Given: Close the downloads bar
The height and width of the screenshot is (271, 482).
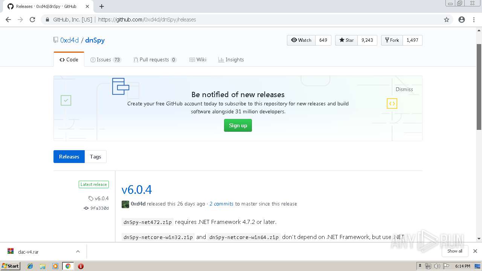Looking at the screenshot, I should [x=475, y=251].
